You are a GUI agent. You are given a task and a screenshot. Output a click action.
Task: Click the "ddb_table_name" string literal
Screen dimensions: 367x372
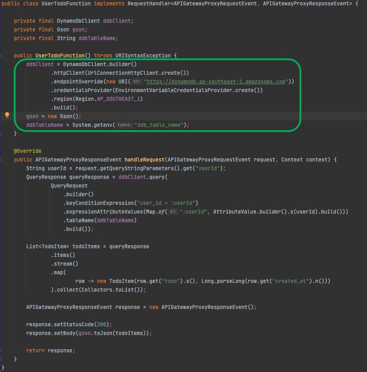coord(162,125)
